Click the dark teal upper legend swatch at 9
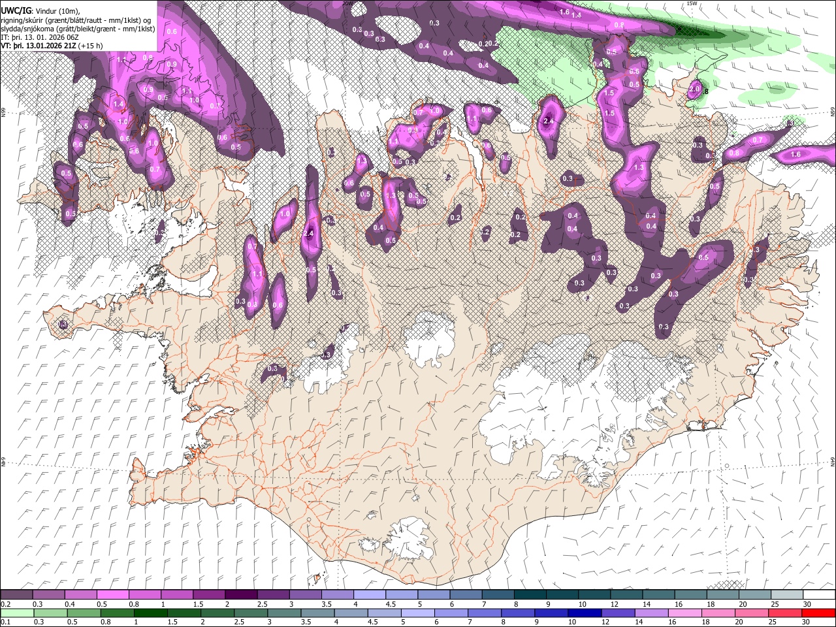 click(562, 594)
